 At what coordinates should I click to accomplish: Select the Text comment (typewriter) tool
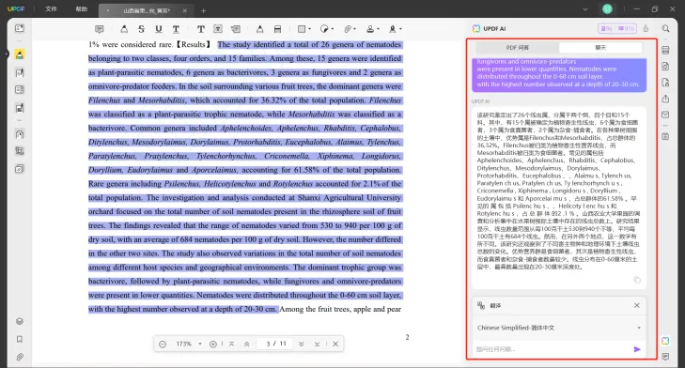tap(200, 29)
